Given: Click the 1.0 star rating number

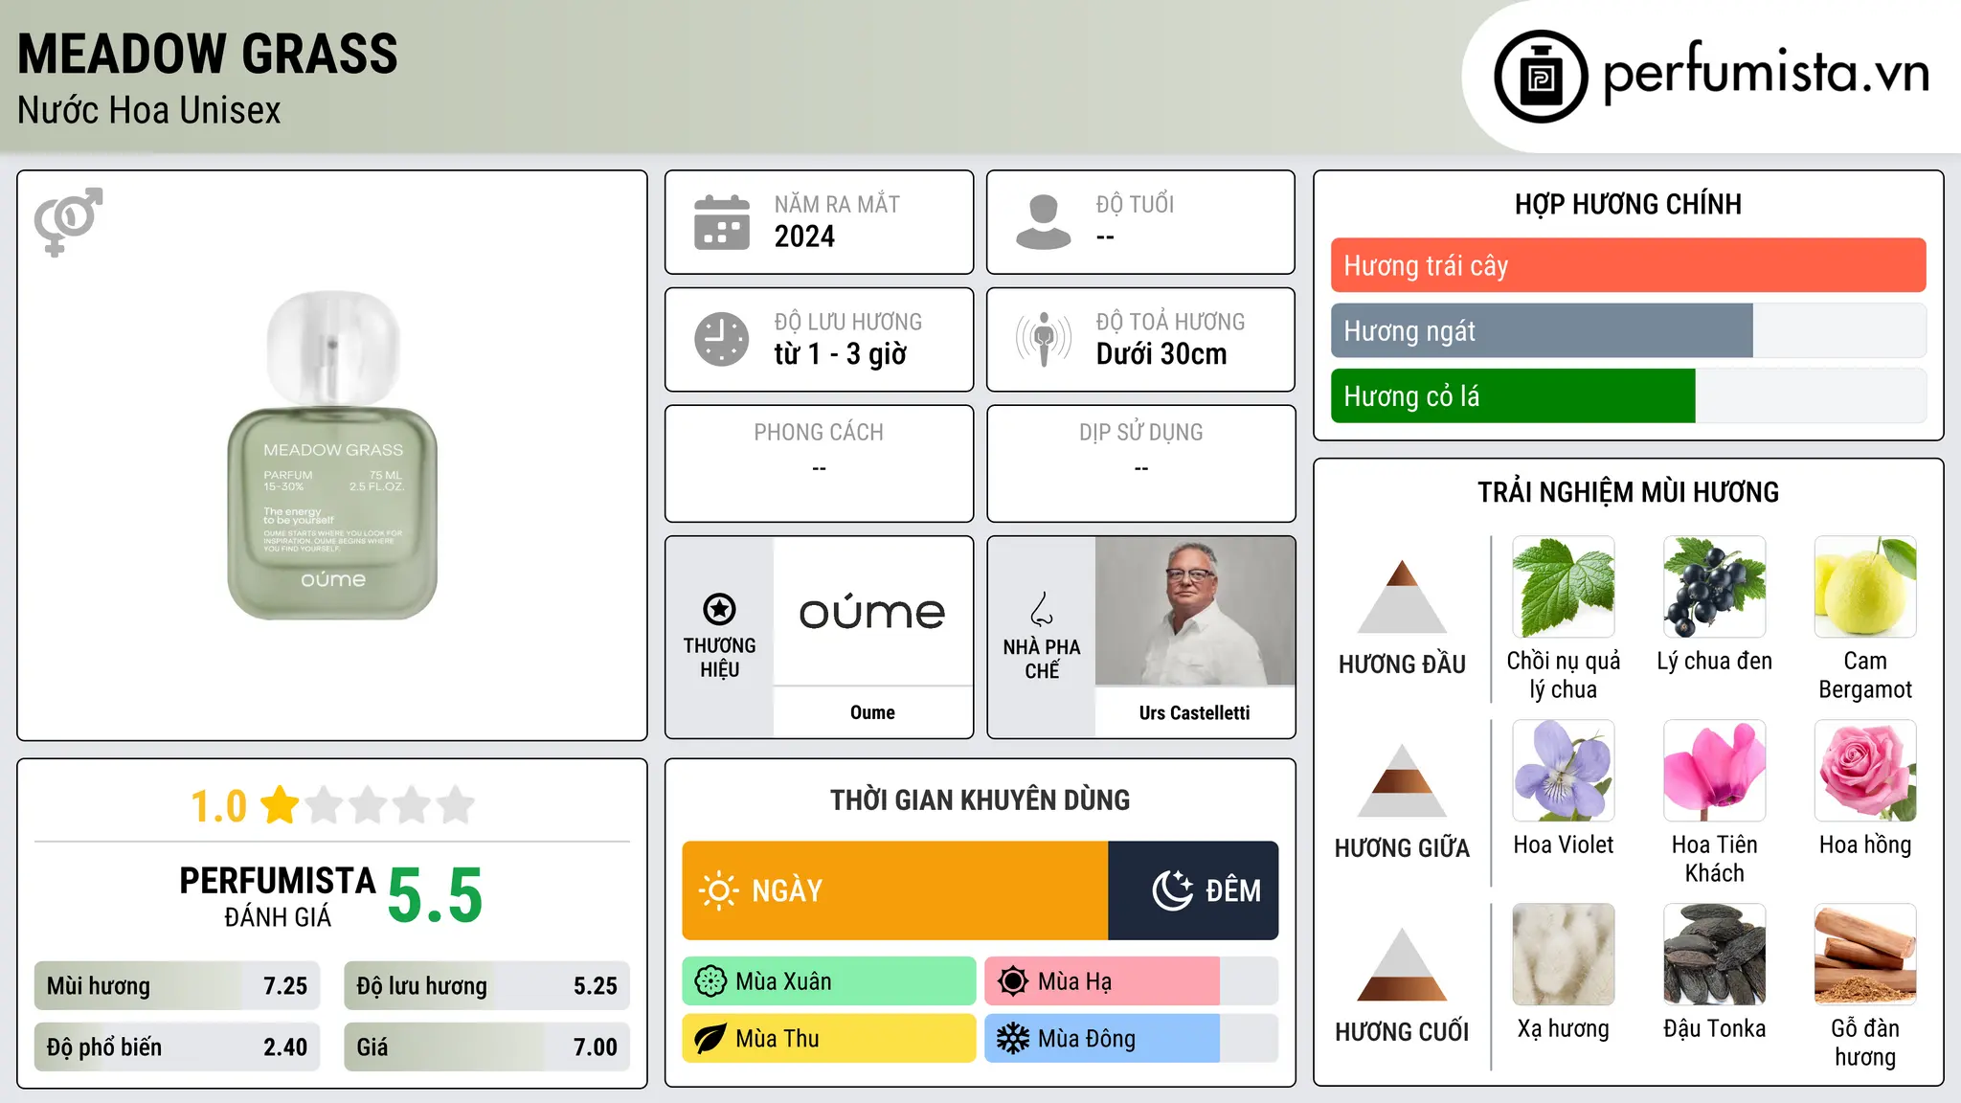Looking at the screenshot, I should point(219,806).
